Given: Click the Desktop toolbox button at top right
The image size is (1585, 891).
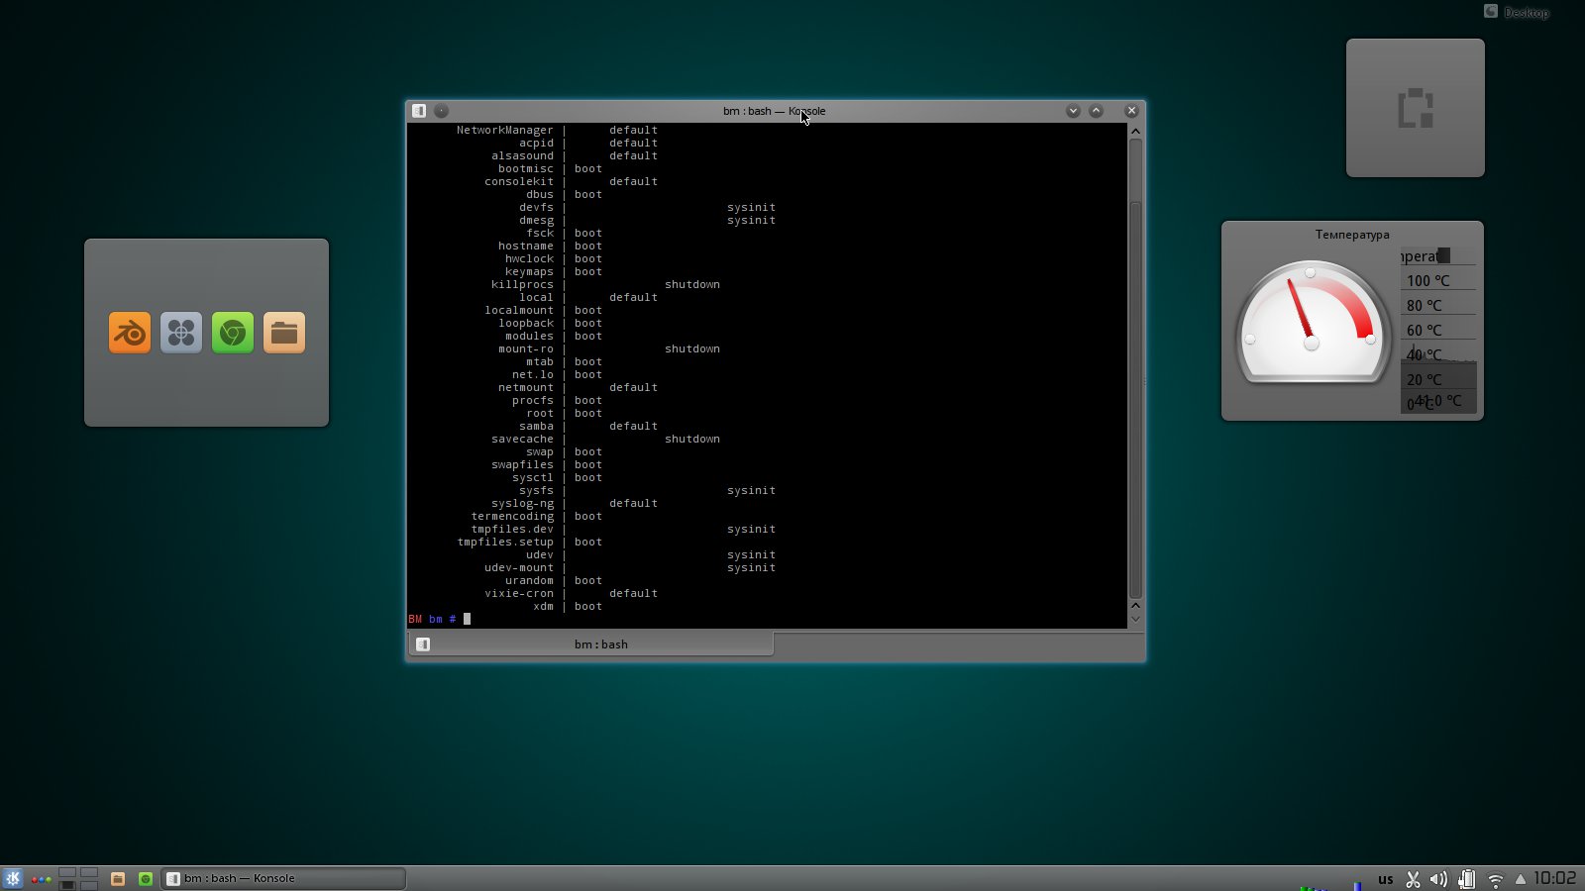Looking at the screenshot, I should (x=1517, y=12).
